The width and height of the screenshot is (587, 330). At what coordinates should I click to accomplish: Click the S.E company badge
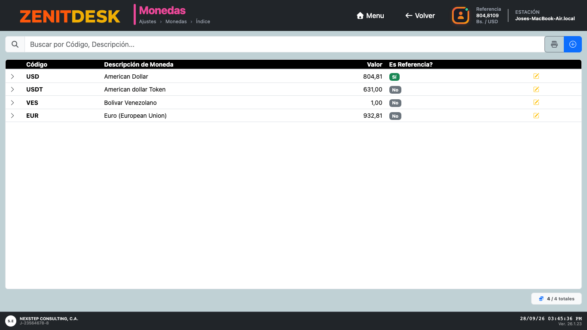click(11, 321)
